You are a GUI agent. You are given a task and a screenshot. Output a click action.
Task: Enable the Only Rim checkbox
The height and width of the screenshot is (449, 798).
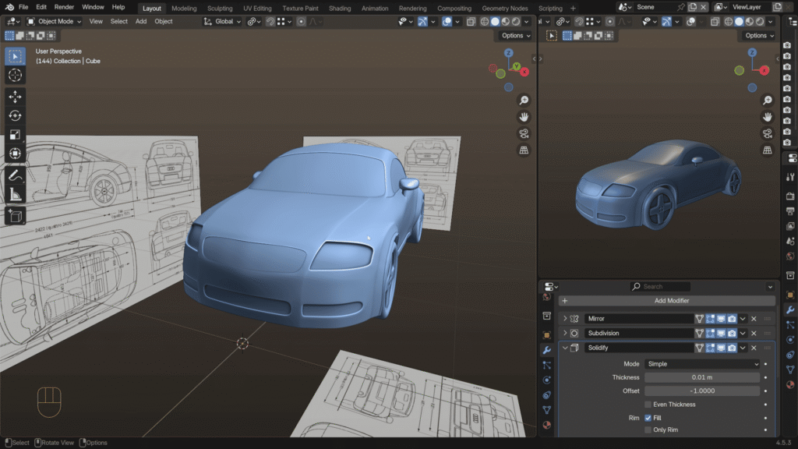648,430
